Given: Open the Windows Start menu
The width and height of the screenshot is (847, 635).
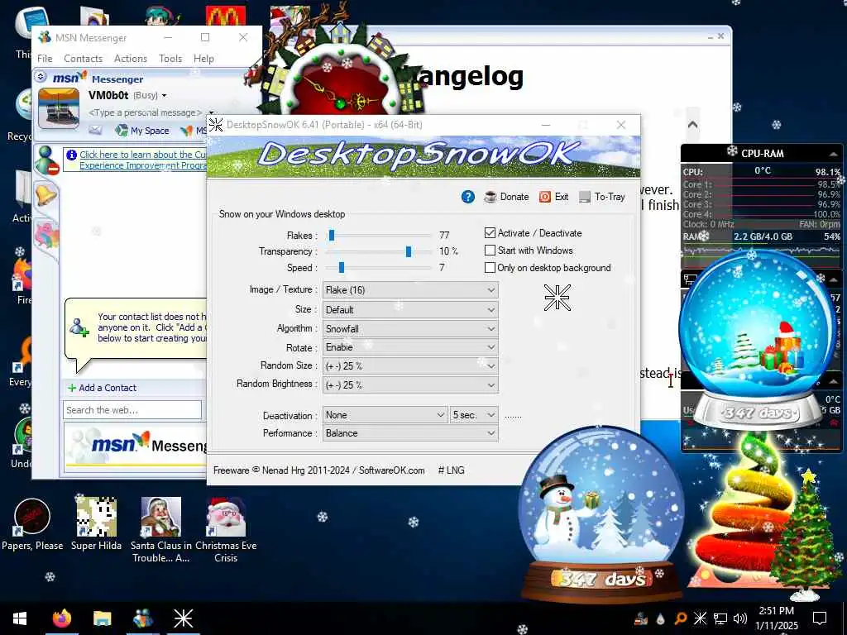Looking at the screenshot, I should point(20,618).
